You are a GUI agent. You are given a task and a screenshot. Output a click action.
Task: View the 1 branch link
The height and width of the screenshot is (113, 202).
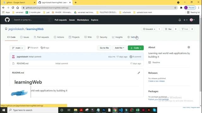pos(33,48)
